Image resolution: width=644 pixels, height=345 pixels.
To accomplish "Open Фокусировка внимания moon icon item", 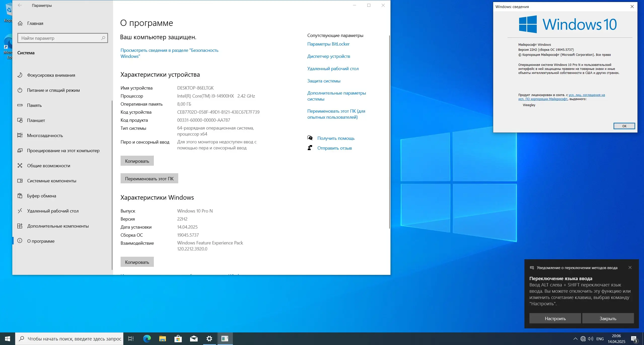I will click(x=20, y=75).
